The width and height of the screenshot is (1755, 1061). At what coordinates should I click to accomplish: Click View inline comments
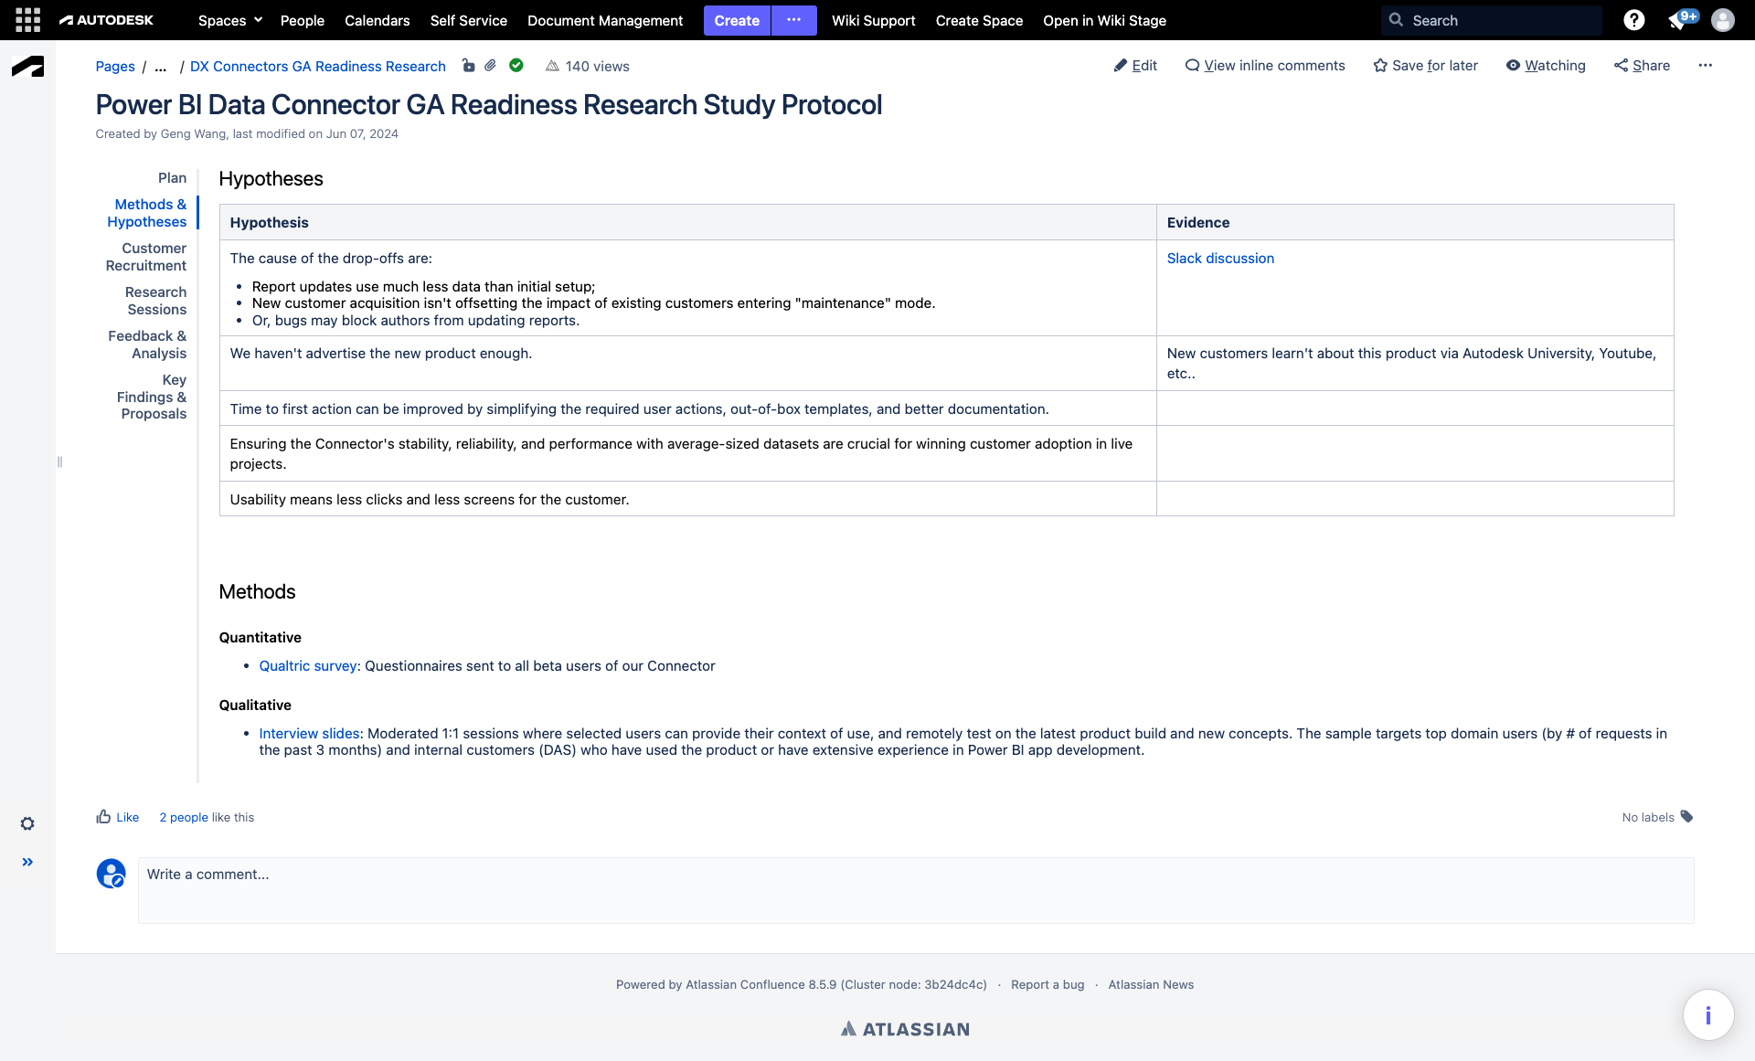pyautogui.click(x=1265, y=66)
